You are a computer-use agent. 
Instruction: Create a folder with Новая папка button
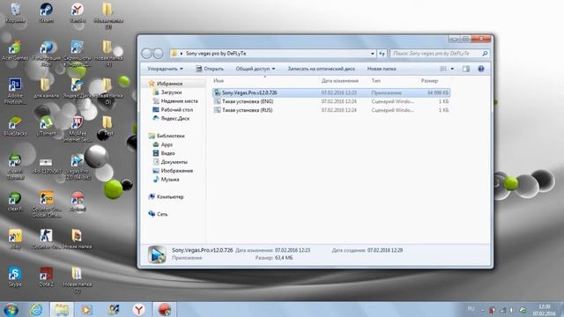coord(382,69)
